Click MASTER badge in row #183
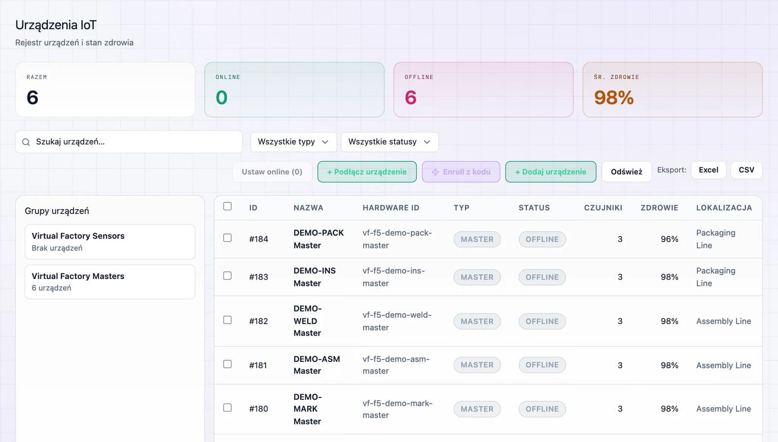 click(477, 277)
